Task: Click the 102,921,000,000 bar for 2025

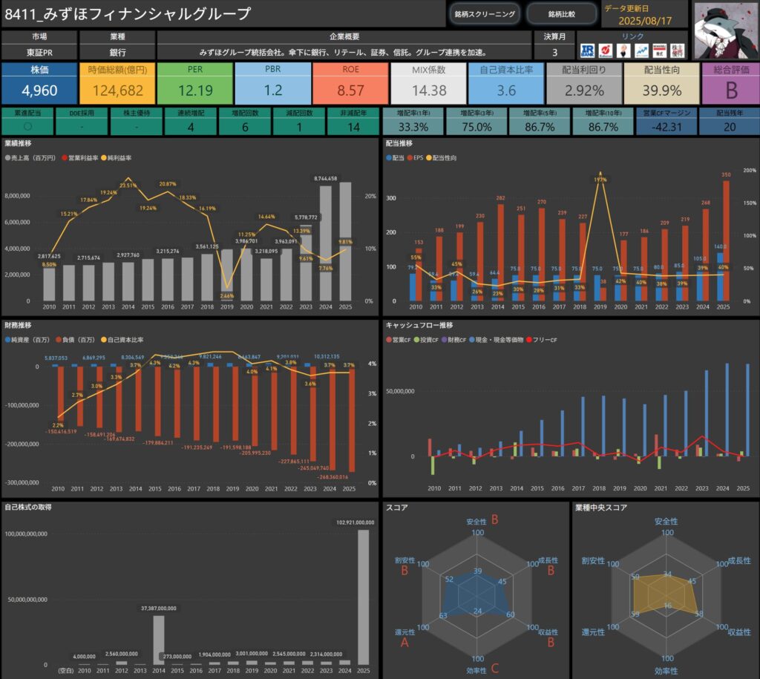Action: click(363, 597)
